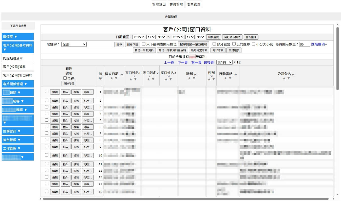The image size is (341, 203).
Task: Open the start year dropdown showing 2015
Action: pos(139,37)
